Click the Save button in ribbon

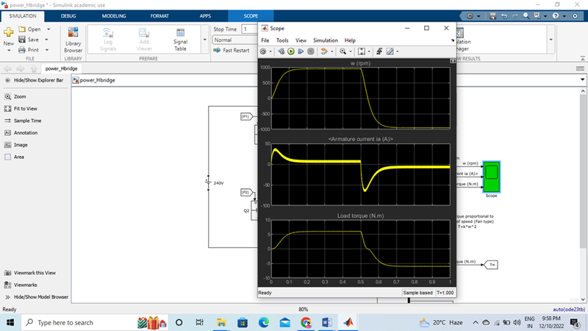[x=29, y=40]
